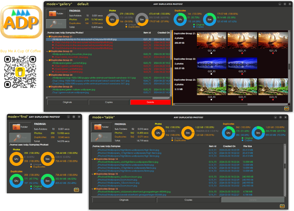Screen dimensions: 294x211
Task: Select Wallpapers/hd-ship-in-the-sea-sunset highlighted row
Action: pos(108,39)
